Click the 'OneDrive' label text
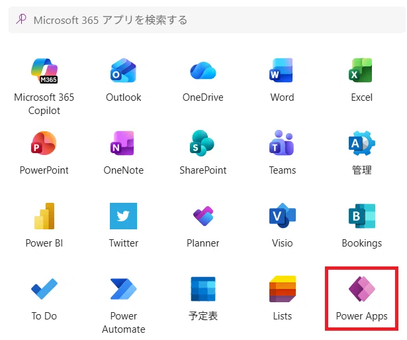Screen dimensions: 407x340 coord(203,97)
